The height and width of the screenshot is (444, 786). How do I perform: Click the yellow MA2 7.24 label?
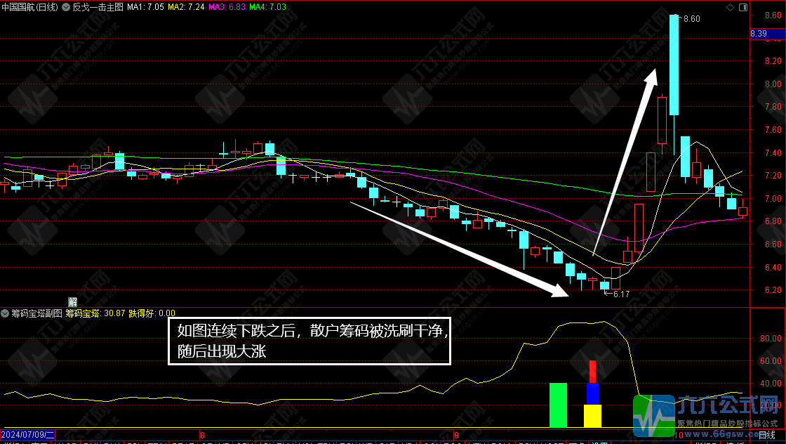click(187, 7)
